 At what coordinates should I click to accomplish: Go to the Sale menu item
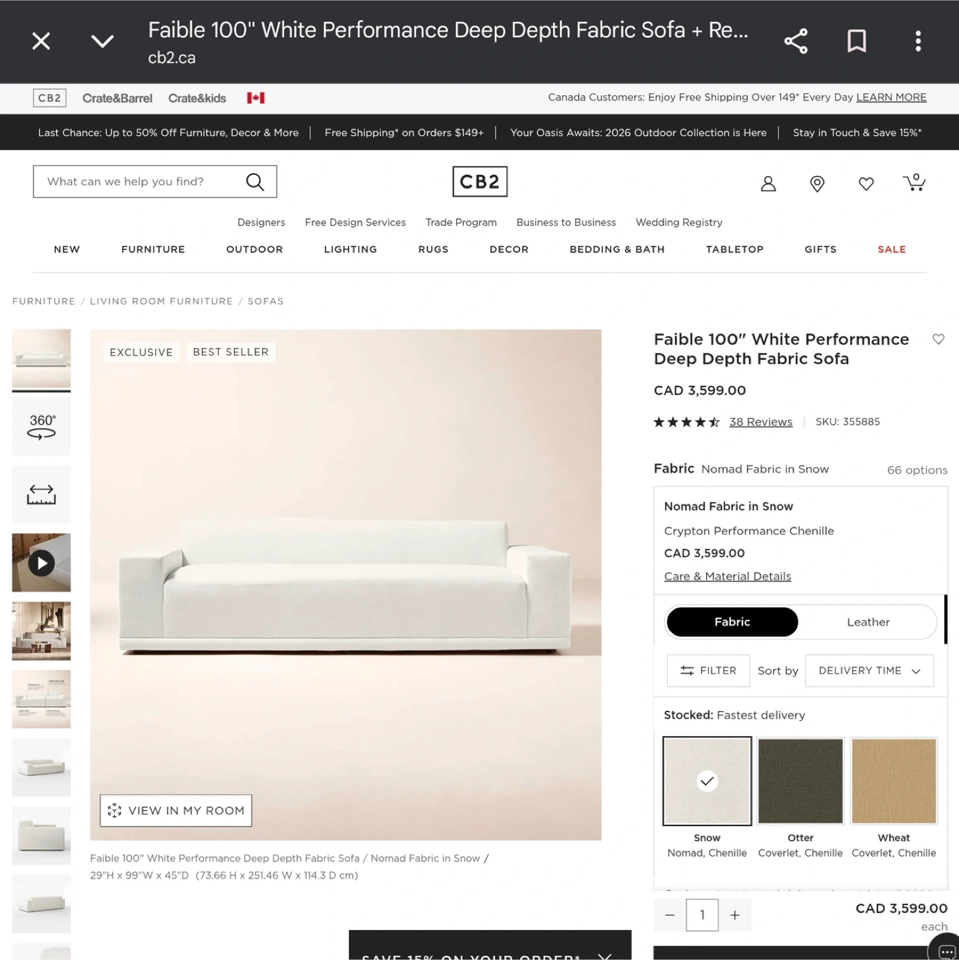pos(891,249)
